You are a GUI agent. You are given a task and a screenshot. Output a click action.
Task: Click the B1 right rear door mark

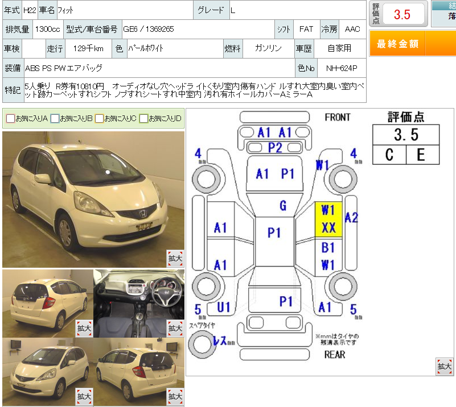328,248
